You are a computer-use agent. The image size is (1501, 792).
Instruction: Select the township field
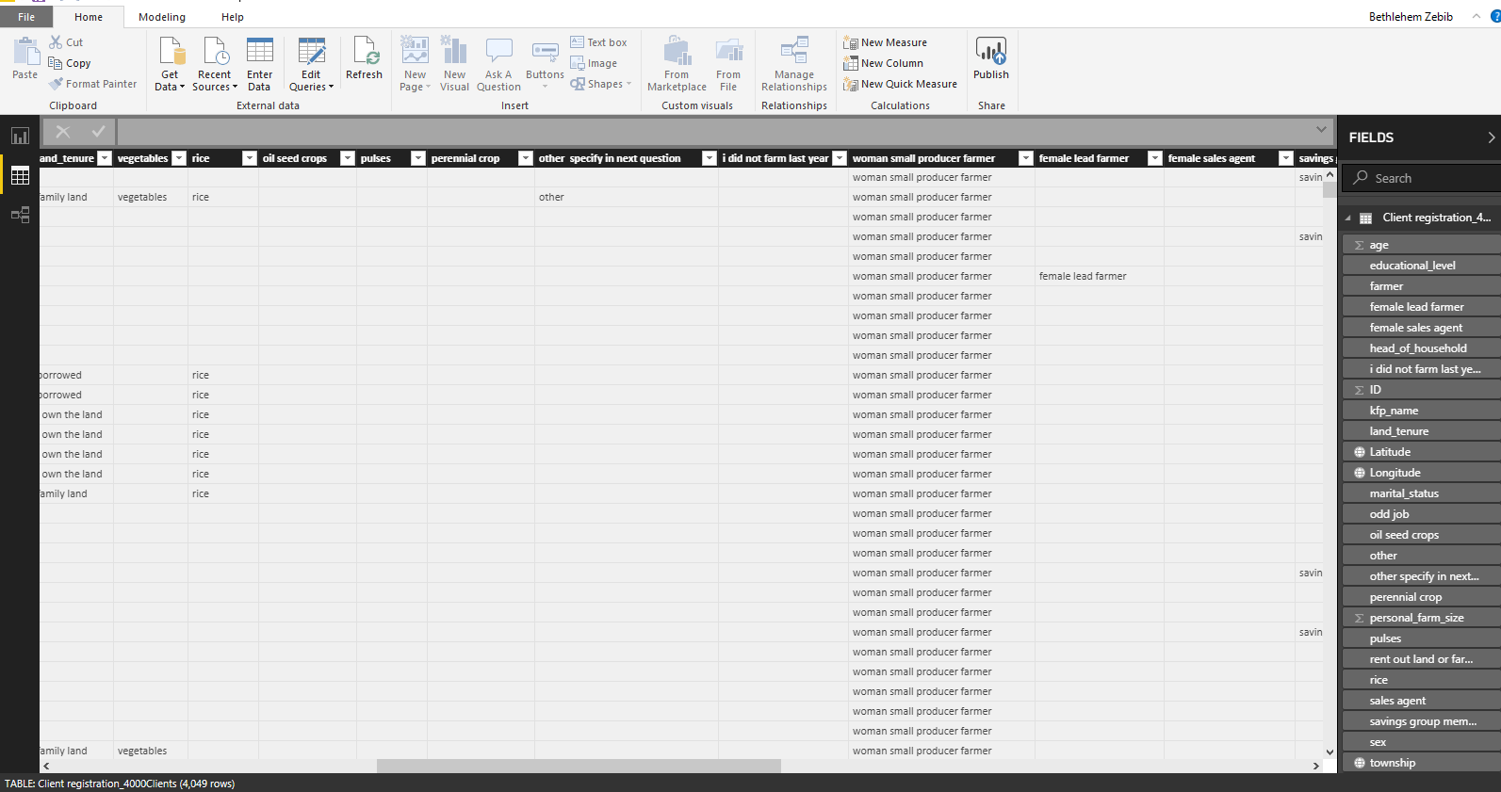coord(1421,763)
